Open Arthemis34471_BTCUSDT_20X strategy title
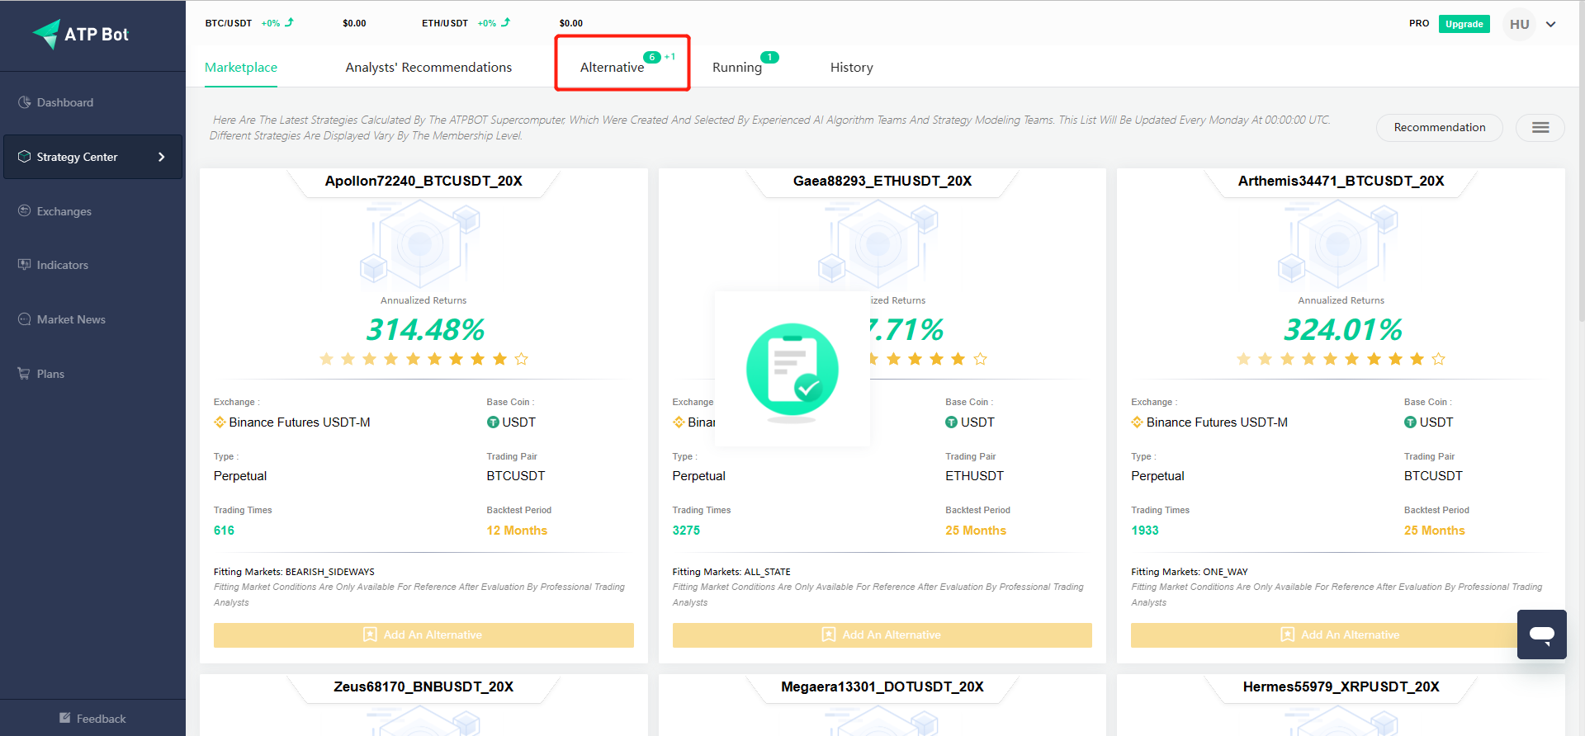Image resolution: width=1585 pixels, height=736 pixels. 1341,181
